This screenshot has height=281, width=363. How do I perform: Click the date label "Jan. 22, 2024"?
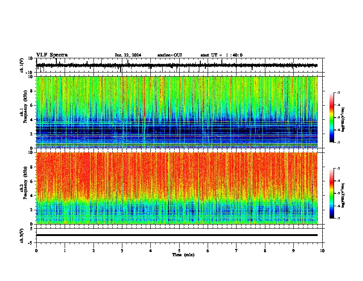128,55
